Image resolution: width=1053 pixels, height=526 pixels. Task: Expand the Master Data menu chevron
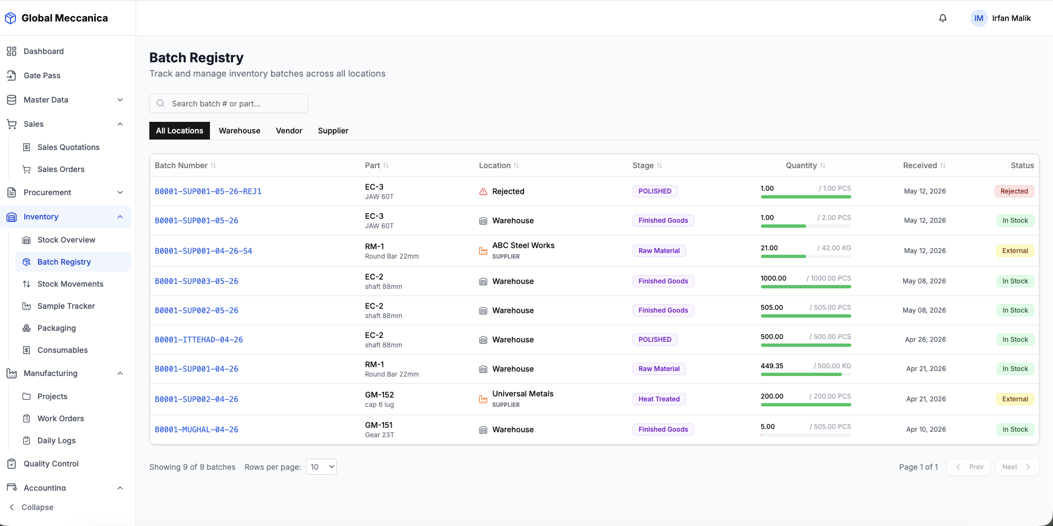click(x=120, y=100)
